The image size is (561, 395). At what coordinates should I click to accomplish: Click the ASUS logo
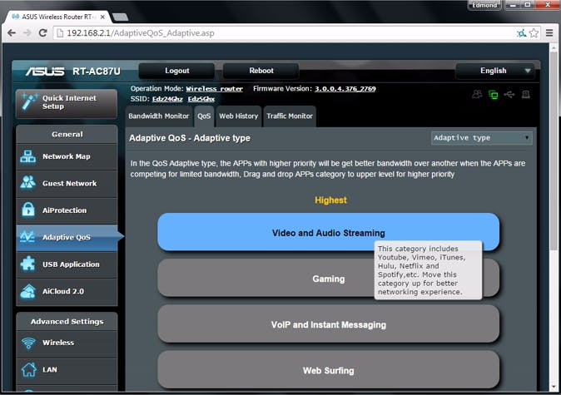(45, 72)
